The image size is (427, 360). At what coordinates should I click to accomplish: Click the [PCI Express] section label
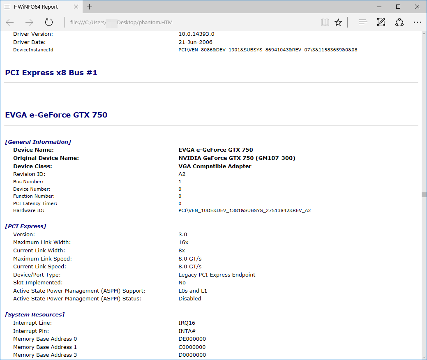[x=25, y=226]
